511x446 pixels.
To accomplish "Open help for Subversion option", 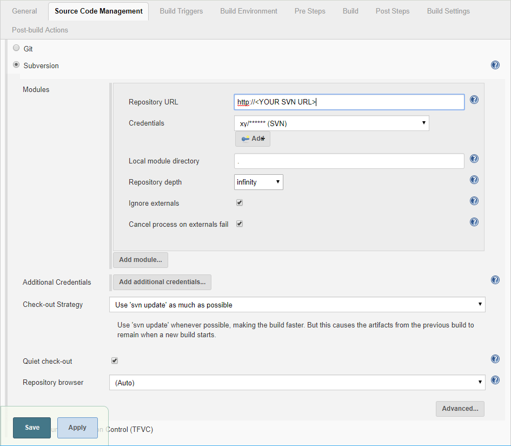I will pos(495,65).
